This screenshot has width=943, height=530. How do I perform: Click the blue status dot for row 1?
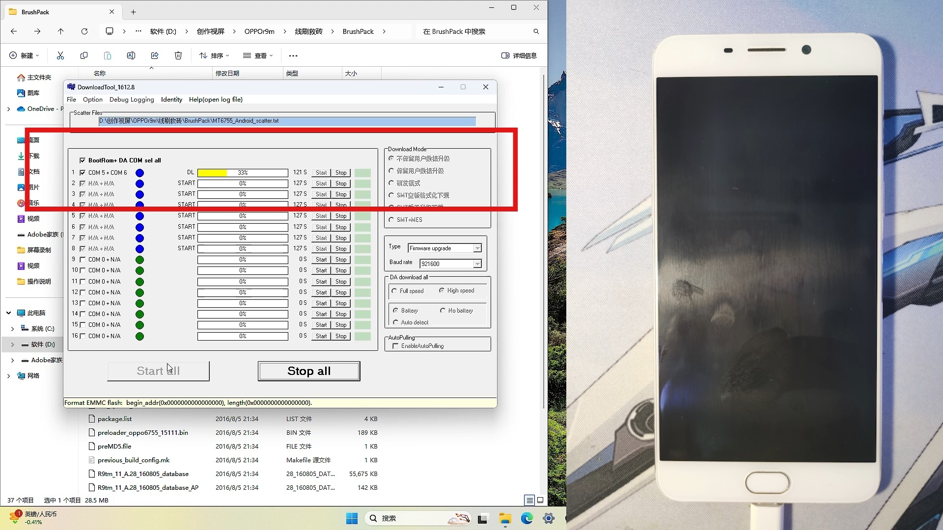click(x=139, y=173)
